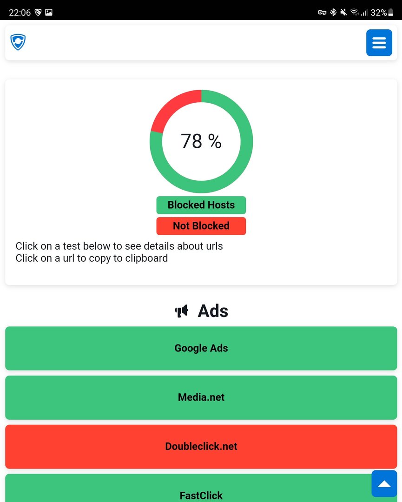Tap the image notification icon in status bar

[x=49, y=13]
